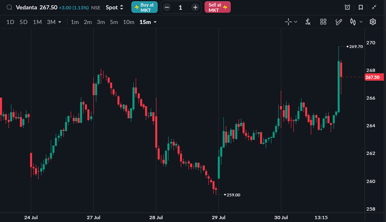Bookmark Vedanta using the bookmark icon
Image resolution: width=386 pixels, height=222 pixels.
pyautogui.click(x=361, y=7)
